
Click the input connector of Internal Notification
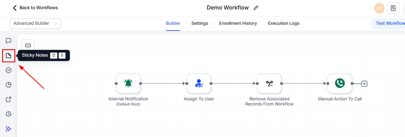click(x=116, y=83)
